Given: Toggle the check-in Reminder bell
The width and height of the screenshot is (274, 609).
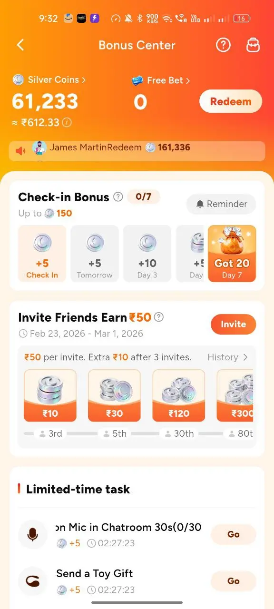Looking at the screenshot, I should pos(221,204).
